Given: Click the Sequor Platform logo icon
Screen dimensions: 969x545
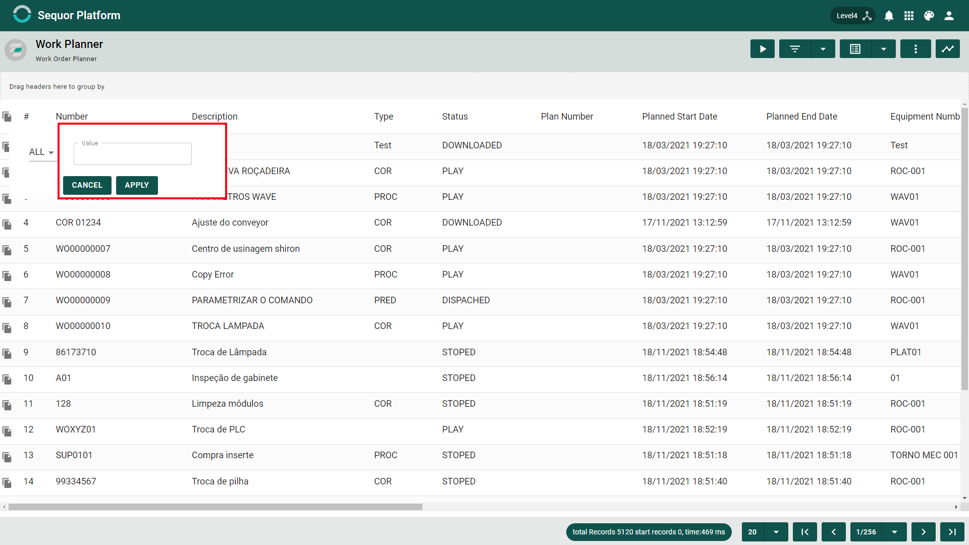Looking at the screenshot, I should click(x=22, y=14).
